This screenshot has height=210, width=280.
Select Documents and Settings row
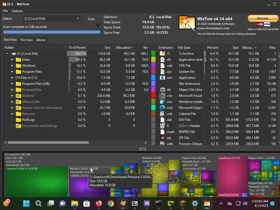40,126
